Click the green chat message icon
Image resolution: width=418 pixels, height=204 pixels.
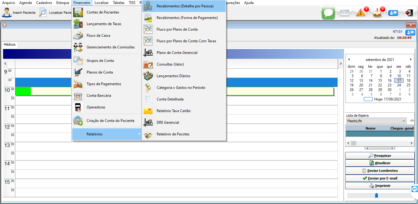point(328,13)
